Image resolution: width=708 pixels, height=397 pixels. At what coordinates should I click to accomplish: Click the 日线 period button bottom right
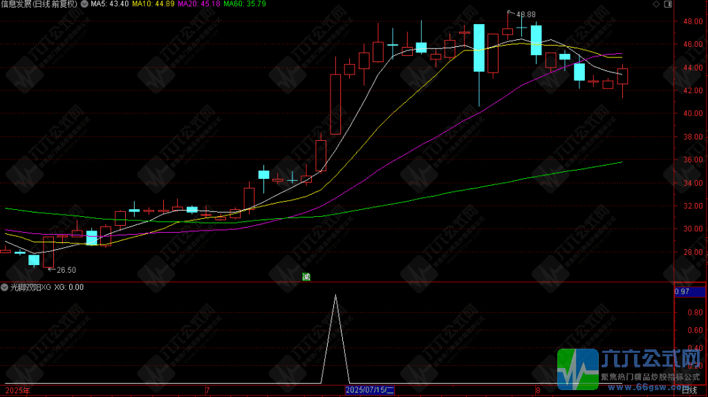[689, 391]
